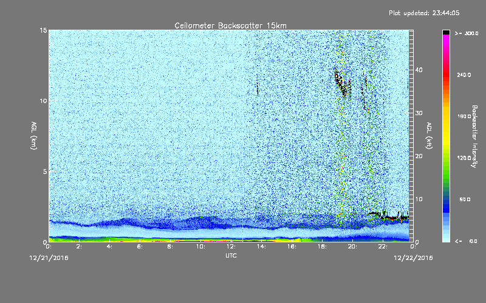Viewport: 486px width, 303px height.
Task: Click the 15 km left axis label
Action: (x=43, y=30)
